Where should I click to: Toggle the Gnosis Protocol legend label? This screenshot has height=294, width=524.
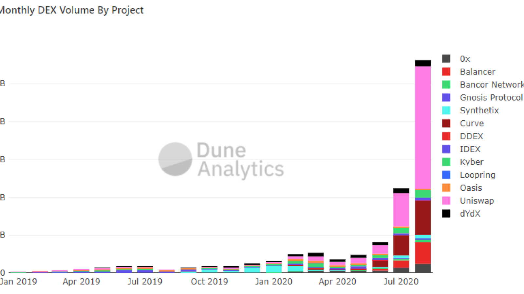tap(491, 97)
